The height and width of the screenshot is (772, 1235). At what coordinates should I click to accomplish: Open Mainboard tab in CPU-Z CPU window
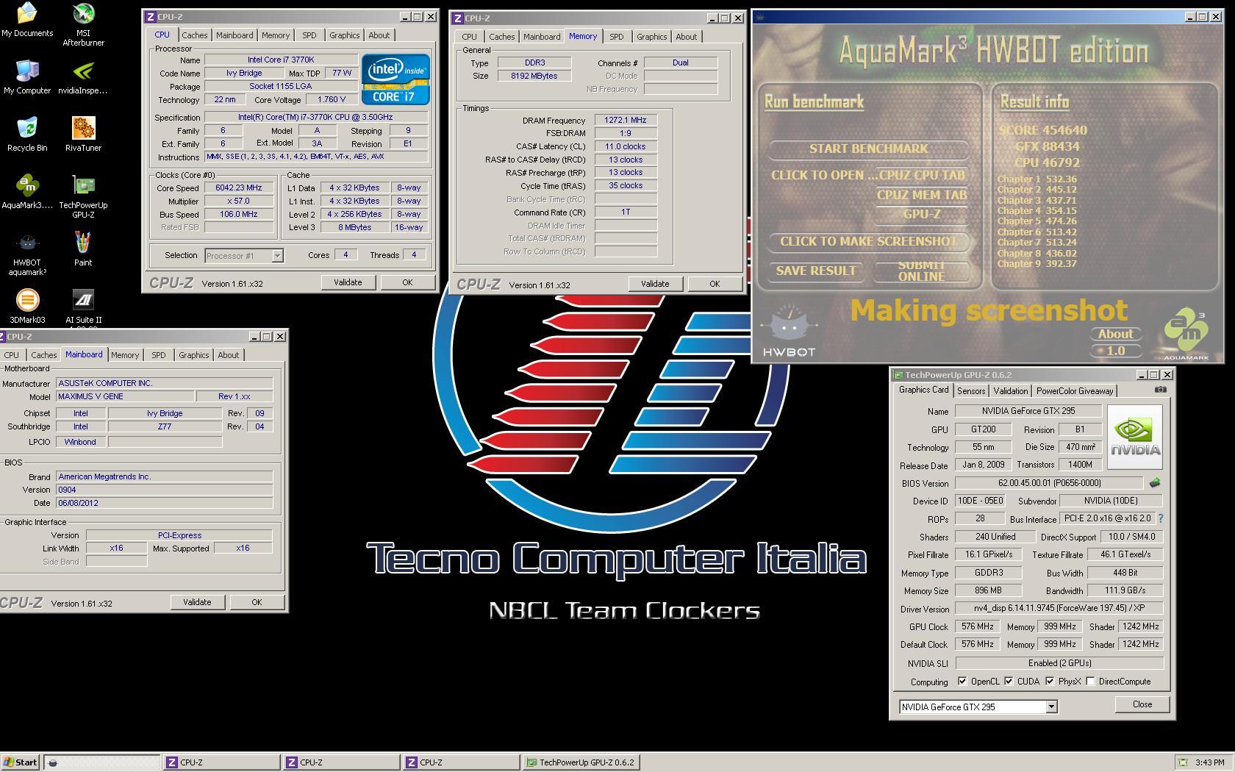[x=235, y=35]
